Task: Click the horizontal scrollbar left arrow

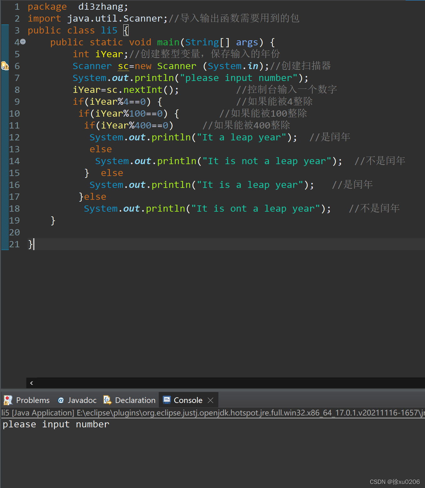Action: click(31, 383)
